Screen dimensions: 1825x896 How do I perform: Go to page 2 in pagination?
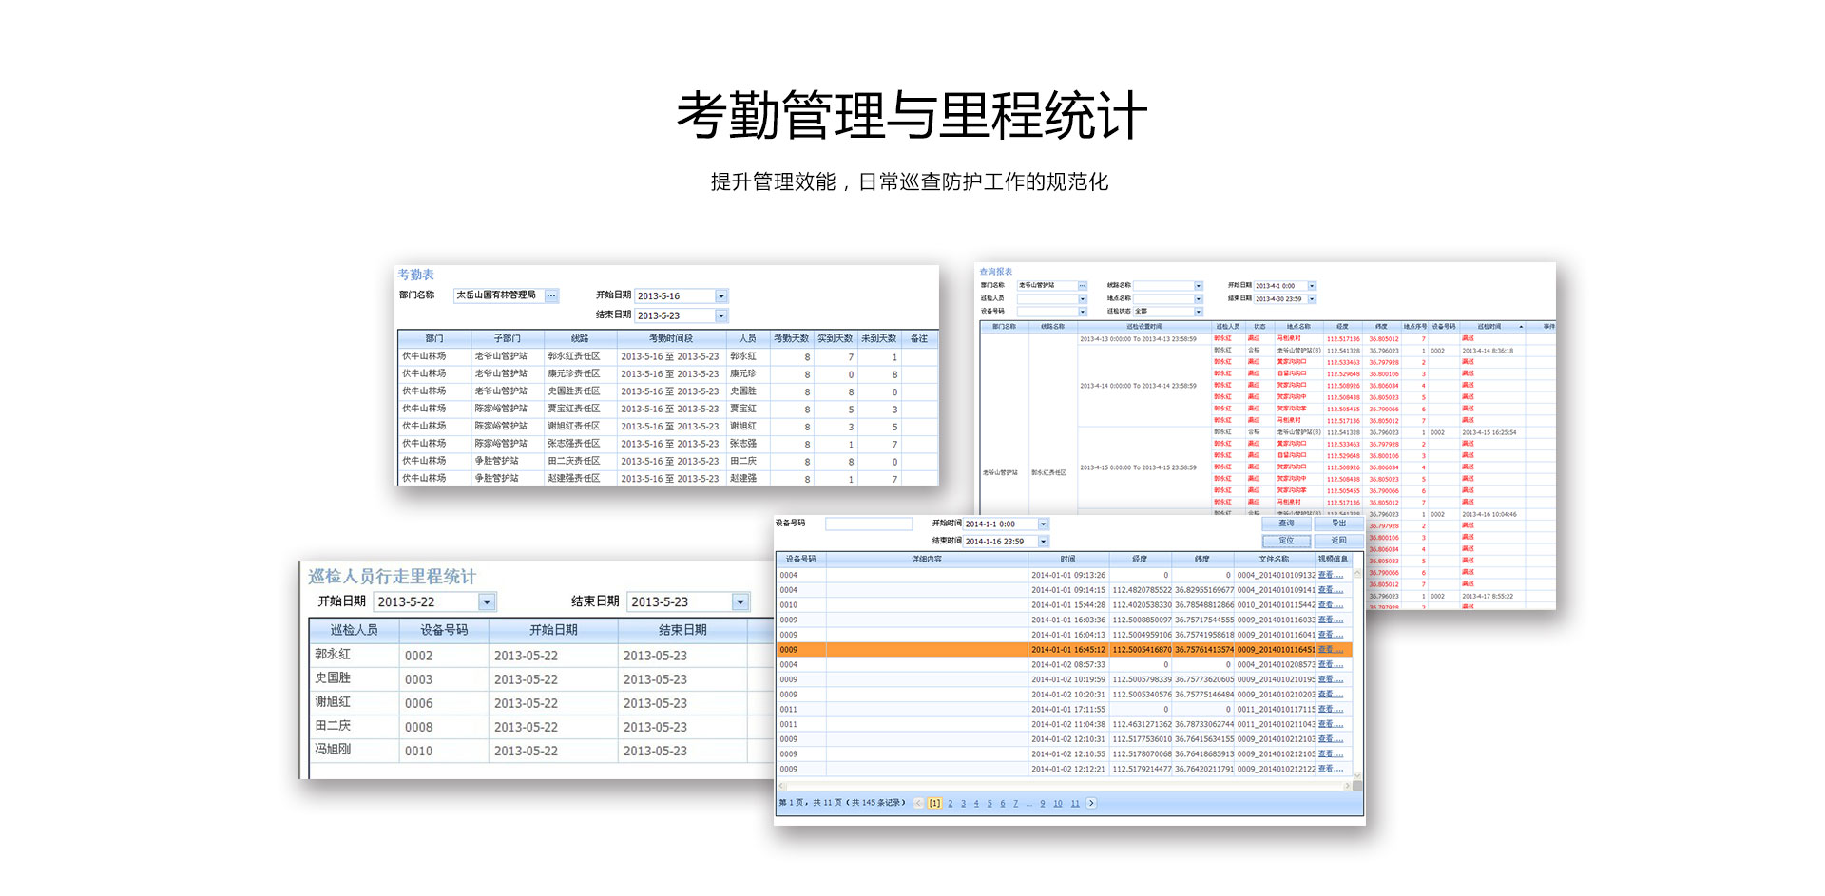(x=950, y=803)
